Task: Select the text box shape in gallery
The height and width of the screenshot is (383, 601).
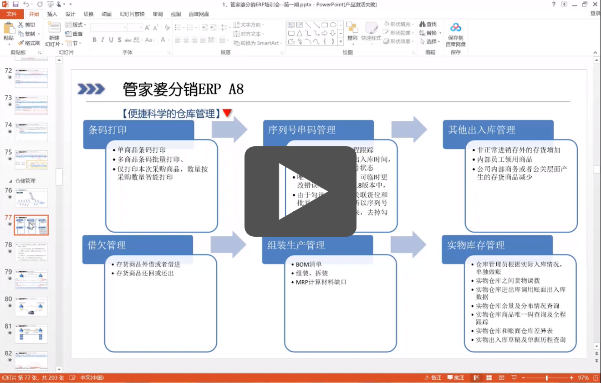Action: point(291,25)
